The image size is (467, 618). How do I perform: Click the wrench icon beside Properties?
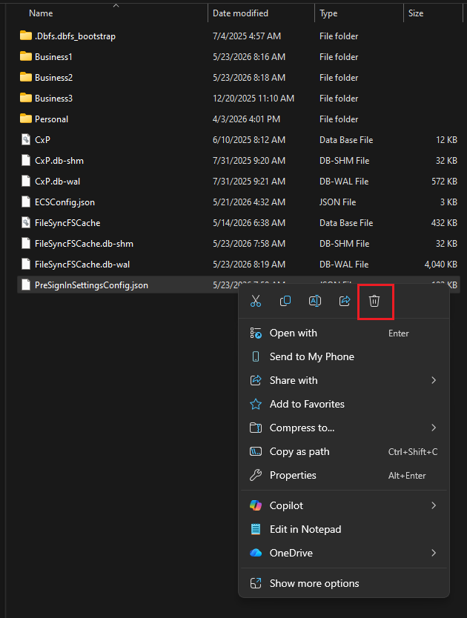pos(256,475)
